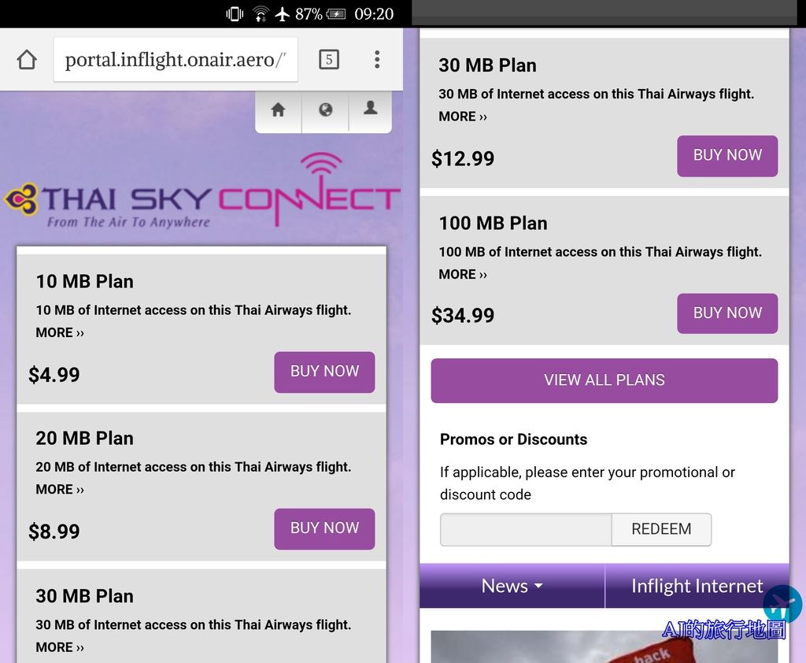806x663 pixels.
Task: Open the browser tabs counter showing 5
Action: 329,60
